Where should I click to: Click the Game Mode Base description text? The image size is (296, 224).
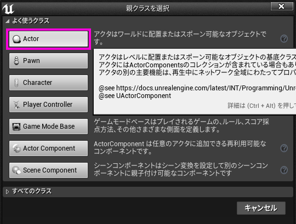pos(181,125)
